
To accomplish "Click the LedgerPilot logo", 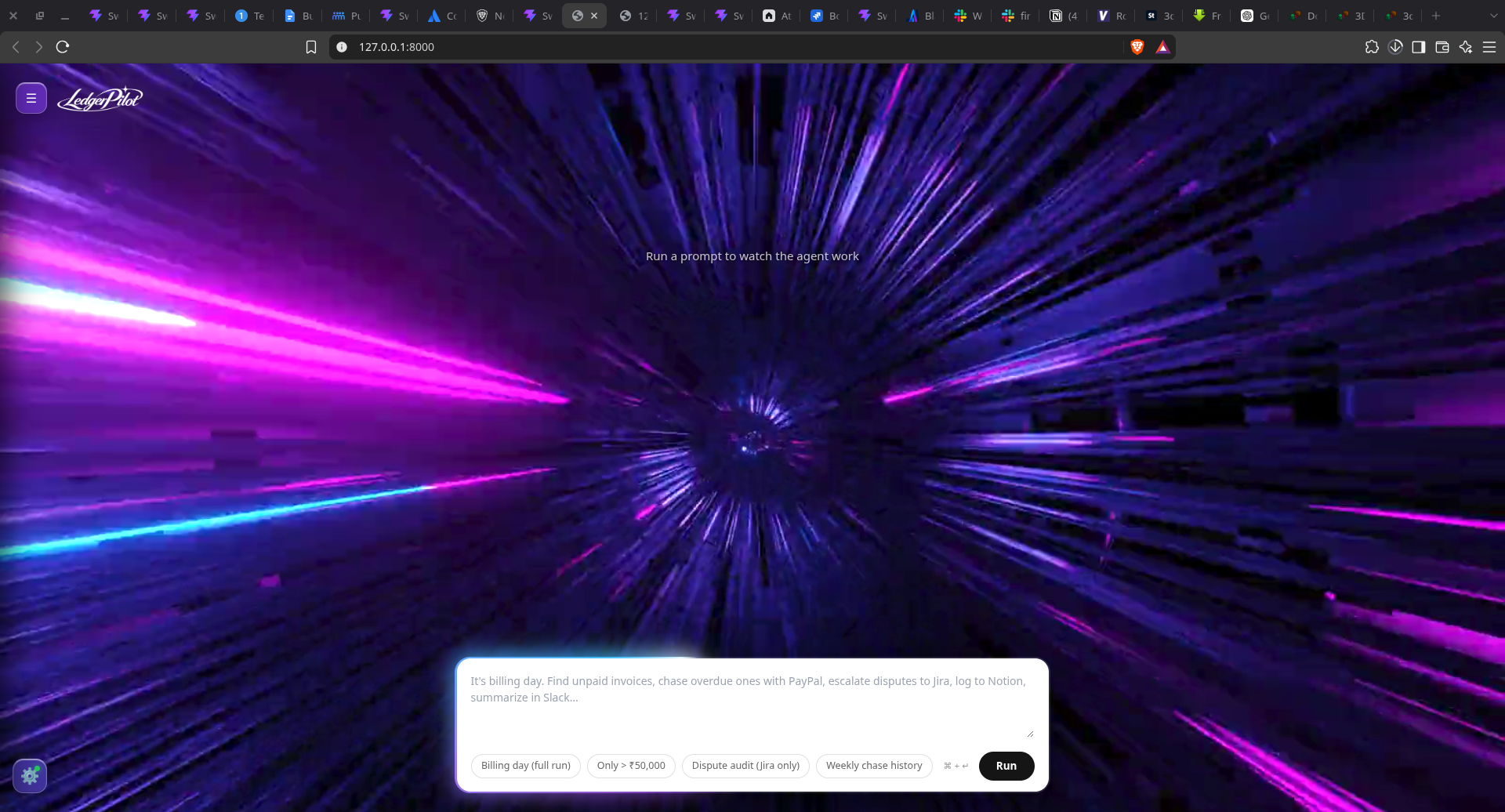I will pos(100,99).
